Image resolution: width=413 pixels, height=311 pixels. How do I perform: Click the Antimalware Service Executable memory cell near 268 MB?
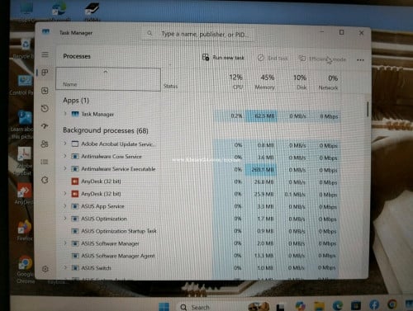[262, 170]
